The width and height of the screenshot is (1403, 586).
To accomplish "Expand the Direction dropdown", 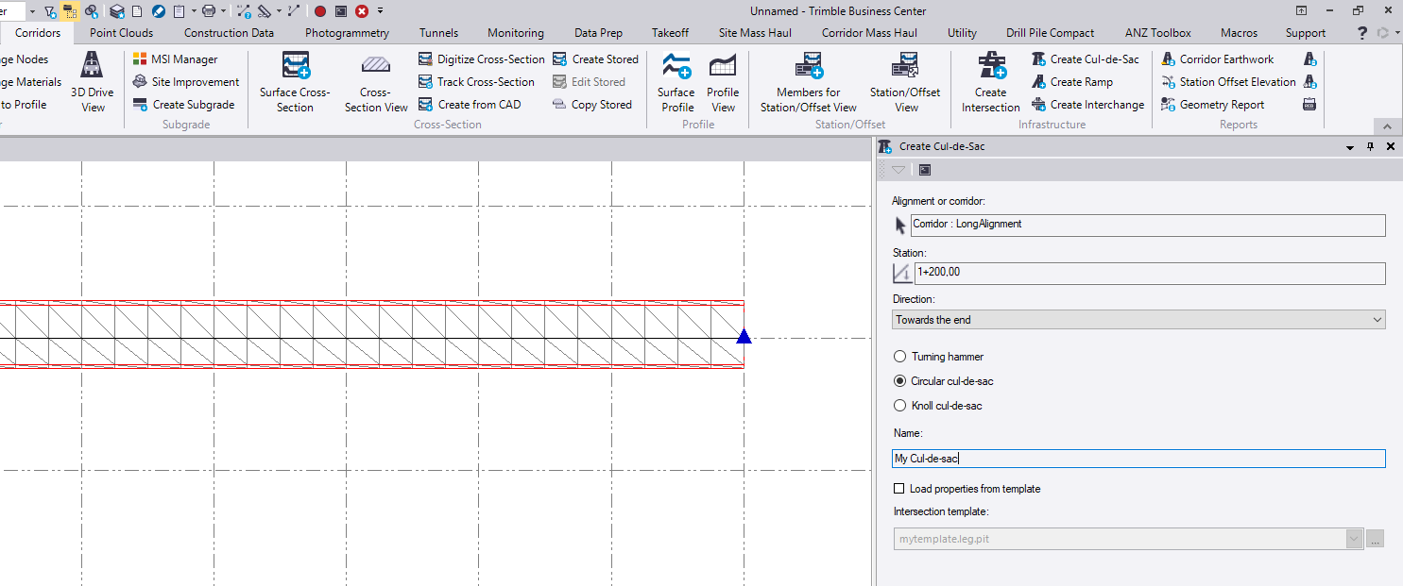I will coord(1138,320).
